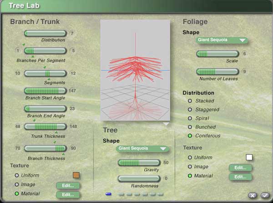This screenshot has height=203, width=273.
Task: Click the Randomness slider
Action: (x=139, y=178)
